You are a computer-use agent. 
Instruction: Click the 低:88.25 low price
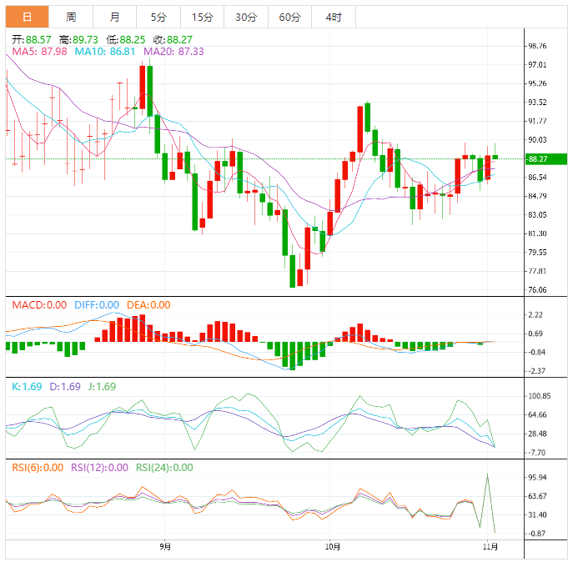click(x=126, y=39)
